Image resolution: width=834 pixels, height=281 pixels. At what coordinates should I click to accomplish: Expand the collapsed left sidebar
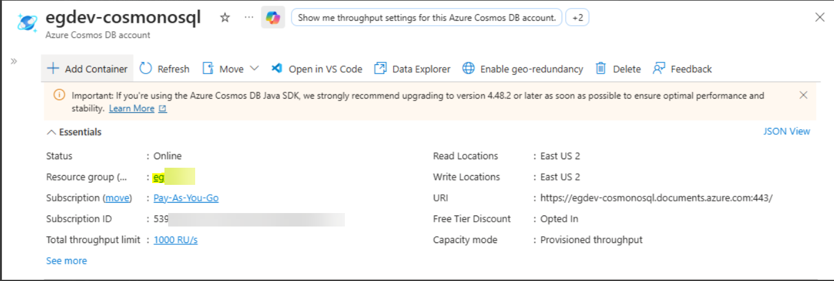[14, 61]
